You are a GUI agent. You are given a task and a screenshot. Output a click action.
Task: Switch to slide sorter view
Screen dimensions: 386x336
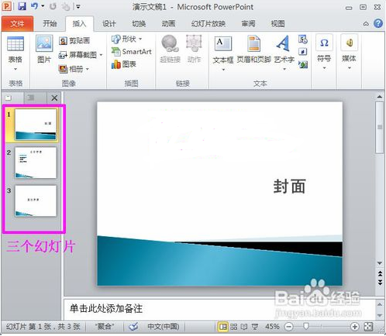tap(234, 327)
